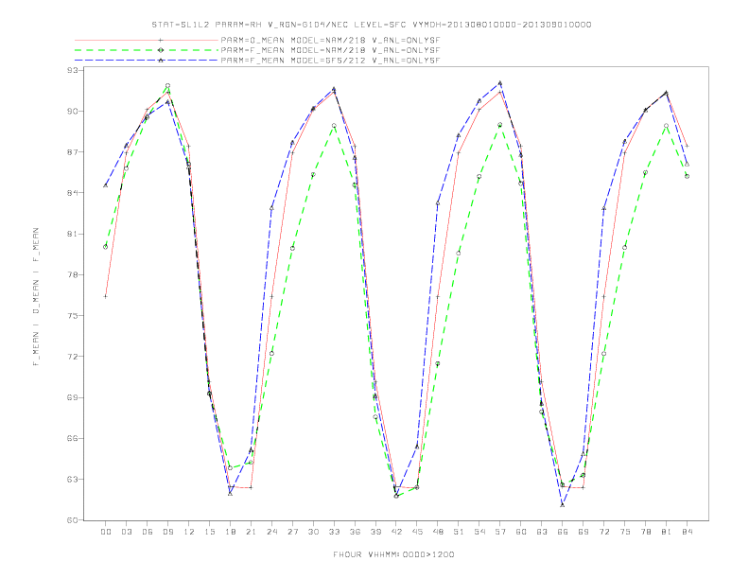The height and width of the screenshot is (579, 749).
Task: Click the x-axis tick label 39
Action: pyautogui.click(x=375, y=532)
